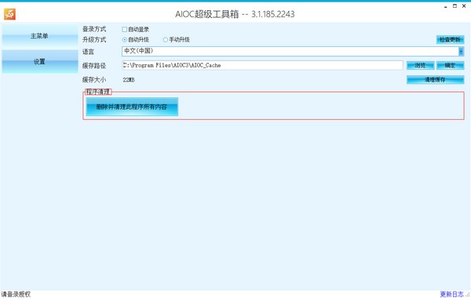Minimize the AIOC toolbox window
The width and height of the screenshot is (471, 298).
pyautogui.click(x=445, y=6)
